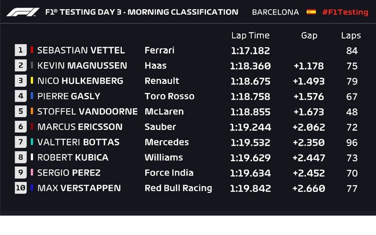Viewport: 376px width, 235px height.
Task: Click Ferrari's red team color marker
Action: pos(32,50)
